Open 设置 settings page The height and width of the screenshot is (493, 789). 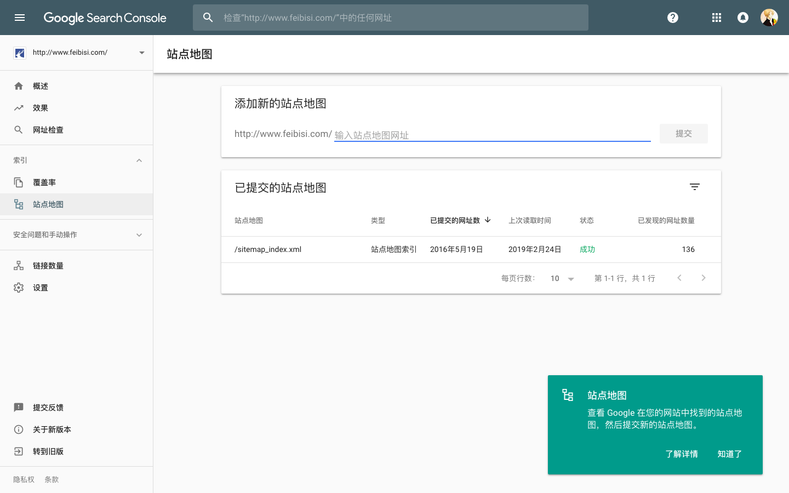pyautogui.click(x=76, y=288)
